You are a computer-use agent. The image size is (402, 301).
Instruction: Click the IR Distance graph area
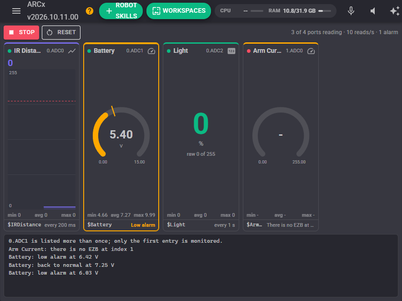coord(41,139)
